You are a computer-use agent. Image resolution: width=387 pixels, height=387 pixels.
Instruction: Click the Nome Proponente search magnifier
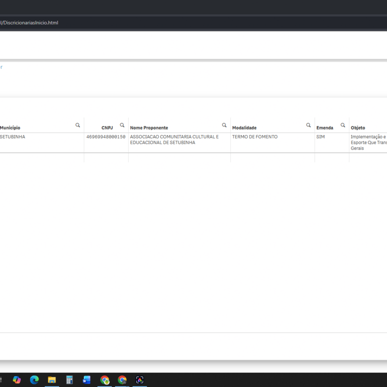pos(224,125)
